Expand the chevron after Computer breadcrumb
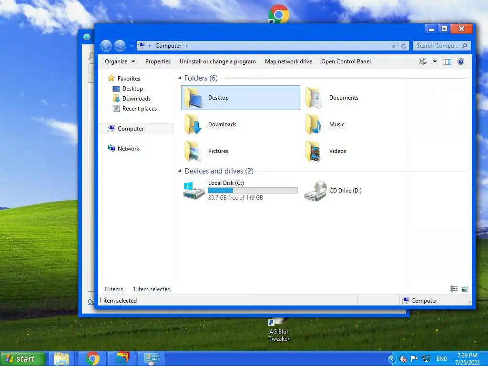488x366 pixels. [x=187, y=46]
